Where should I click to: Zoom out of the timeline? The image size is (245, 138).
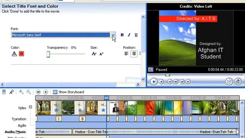point(29,92)
